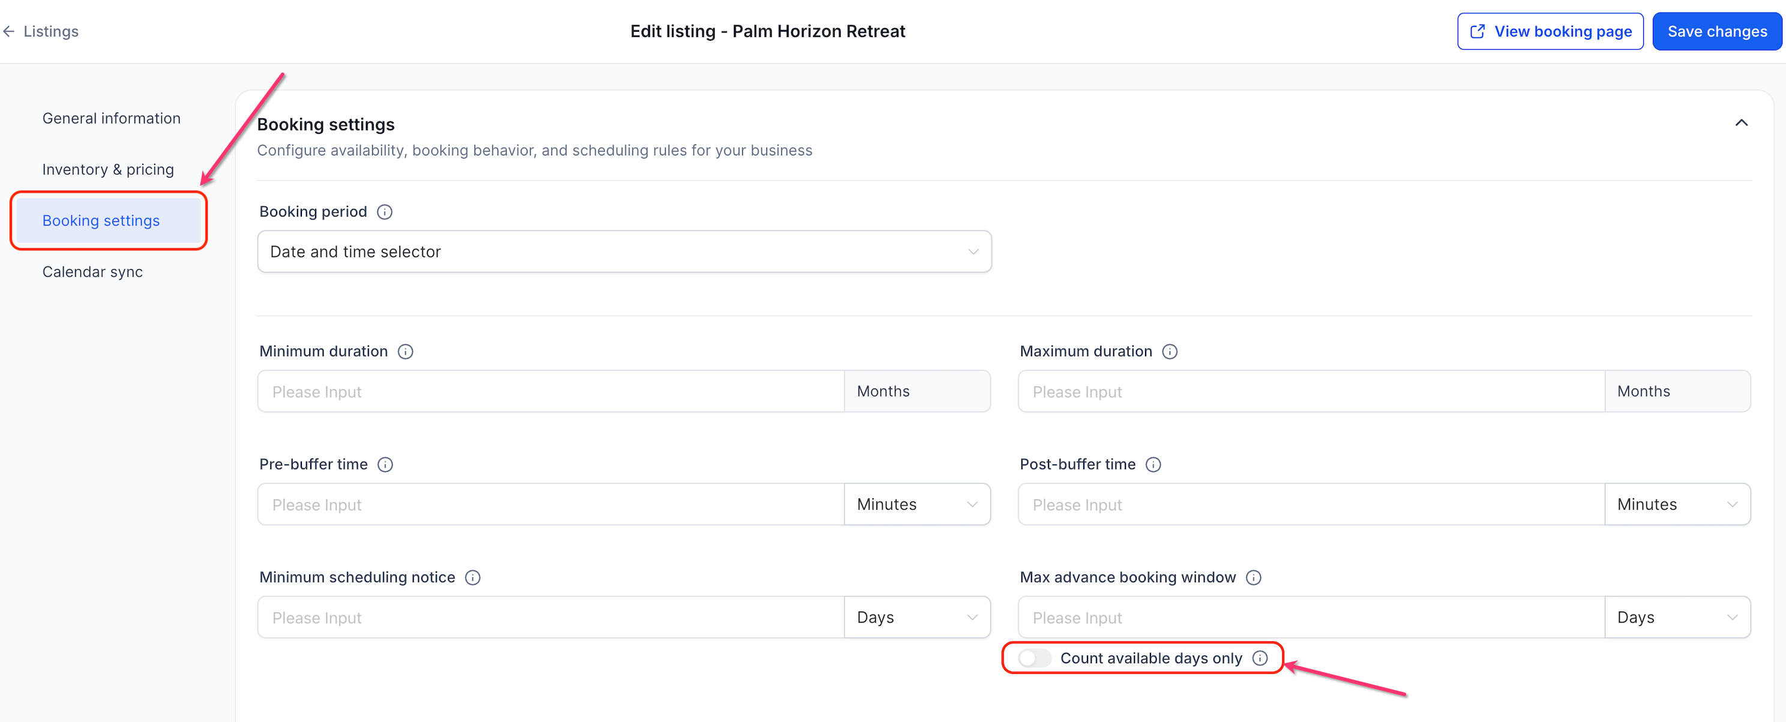The image size is (1786, 722).
Task: Click the Minimum duration info icon
Action: pos(406,352)
